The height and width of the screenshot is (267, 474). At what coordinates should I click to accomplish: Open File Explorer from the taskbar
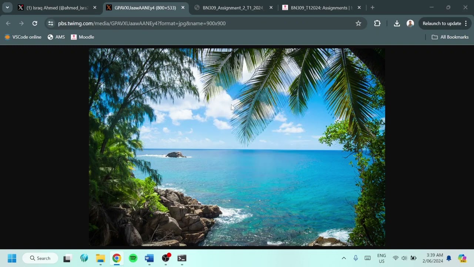point(100,258)
